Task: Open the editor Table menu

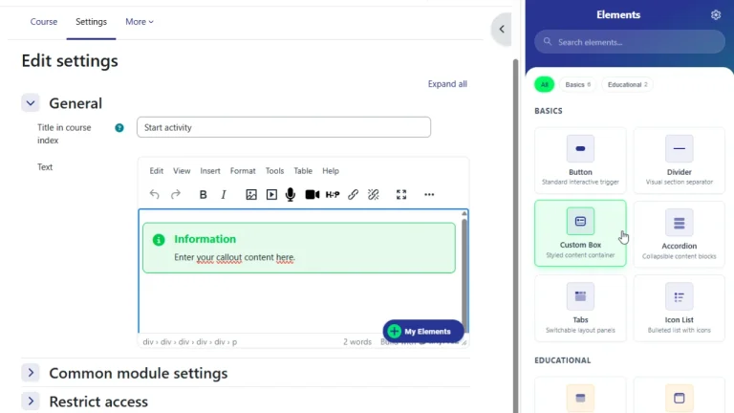Action: pyautogui.click(x=303, y=171)
